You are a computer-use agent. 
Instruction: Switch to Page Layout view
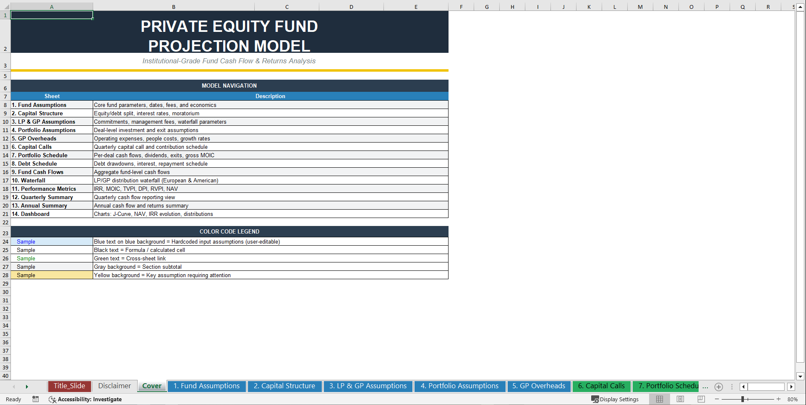point(680,399)
